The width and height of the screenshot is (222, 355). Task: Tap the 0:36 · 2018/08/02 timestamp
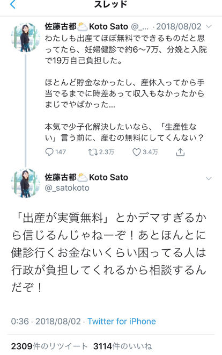point(46,321)
